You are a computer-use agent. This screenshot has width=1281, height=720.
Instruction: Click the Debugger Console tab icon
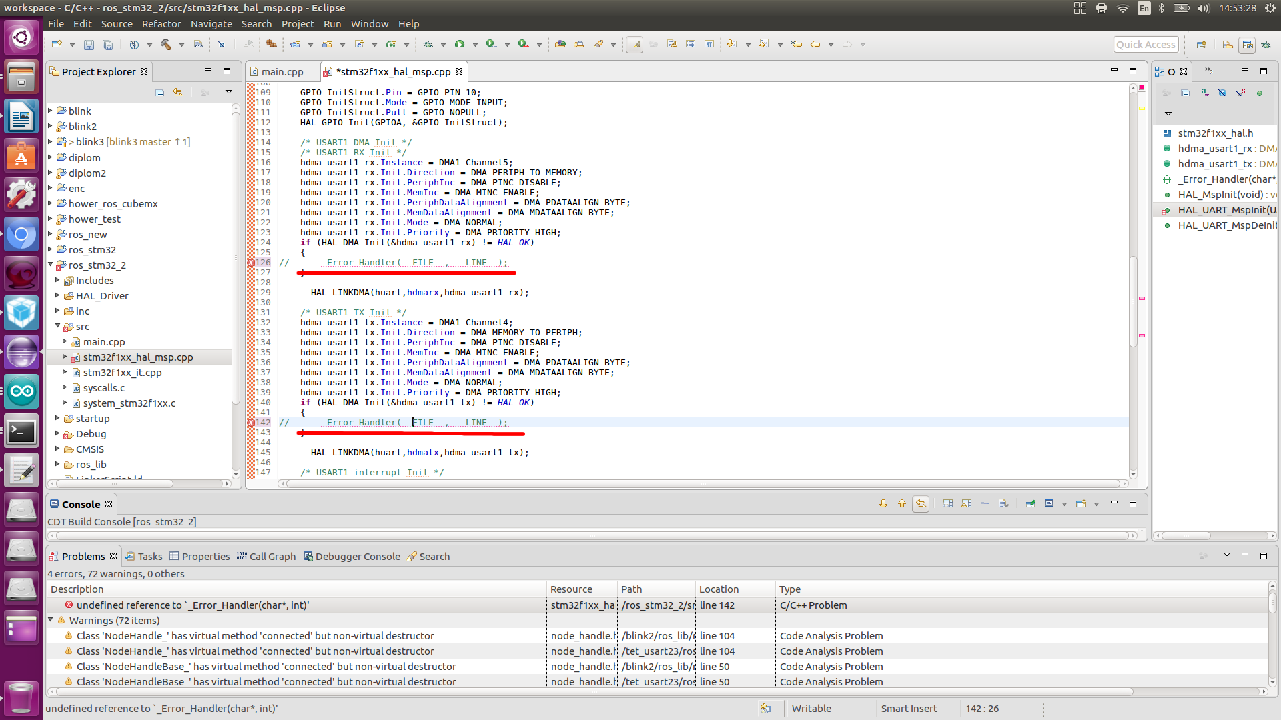[x=308, y=555]
